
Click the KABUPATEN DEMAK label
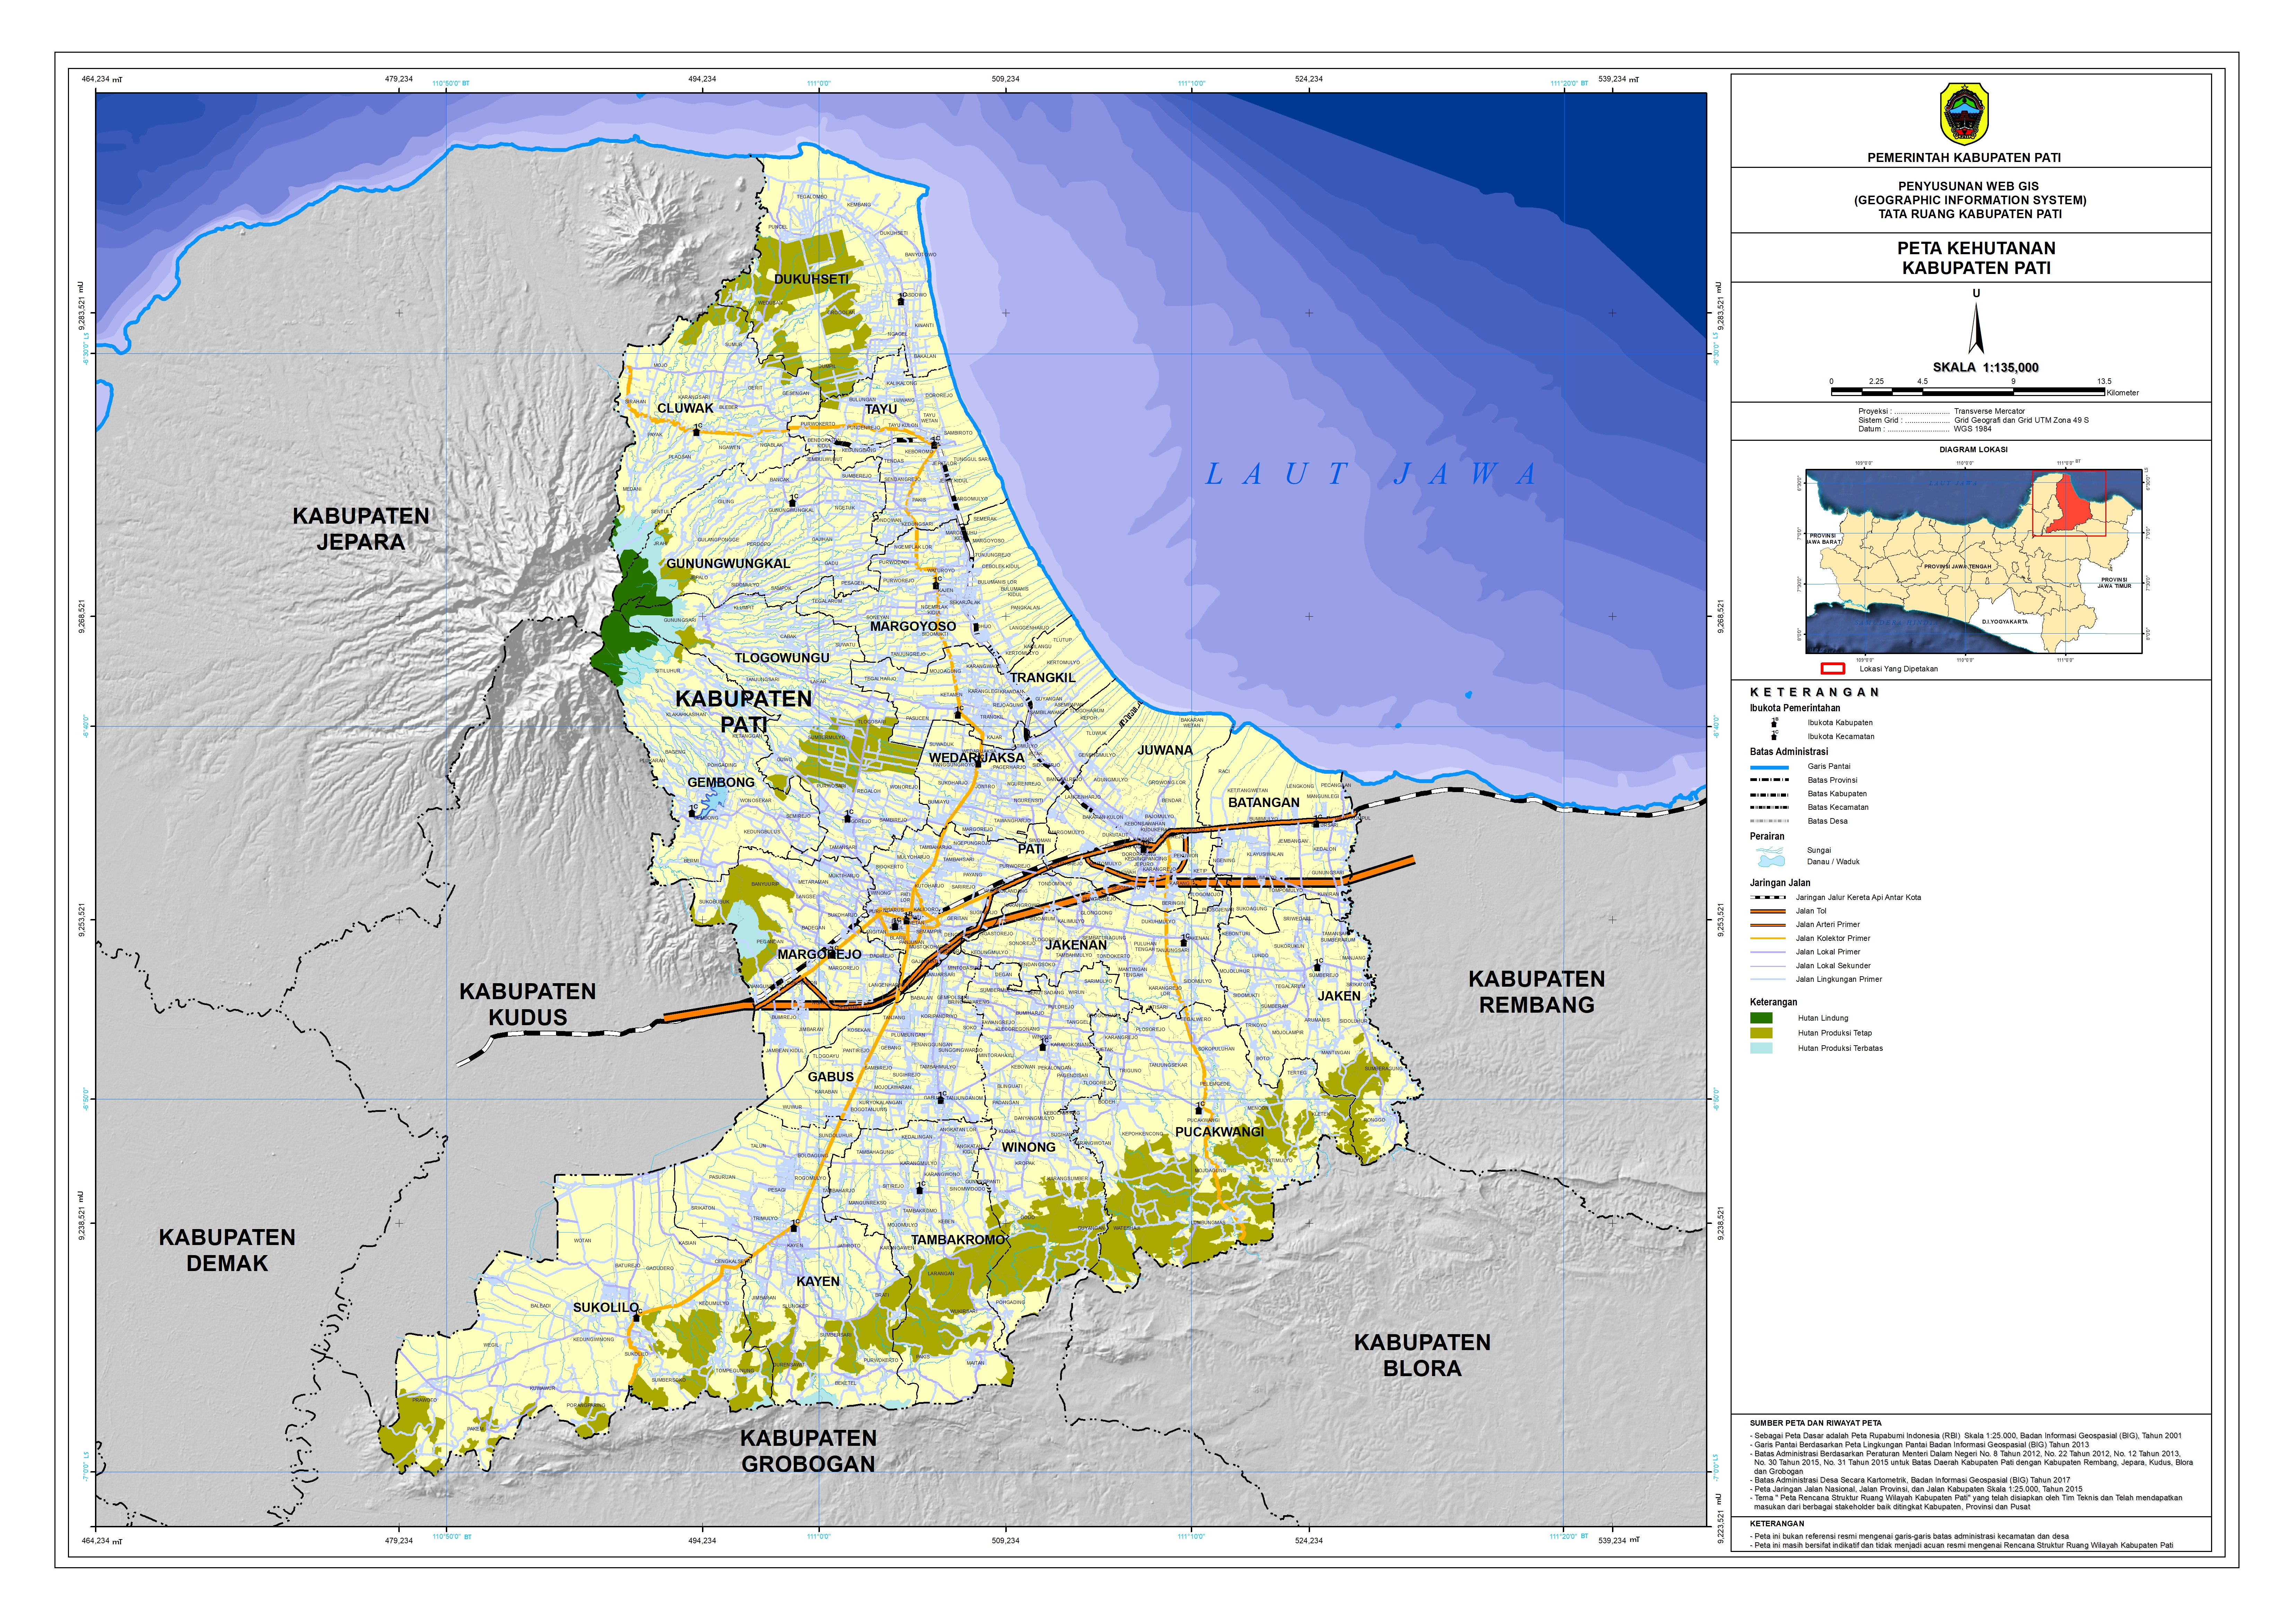(227, 1251)
